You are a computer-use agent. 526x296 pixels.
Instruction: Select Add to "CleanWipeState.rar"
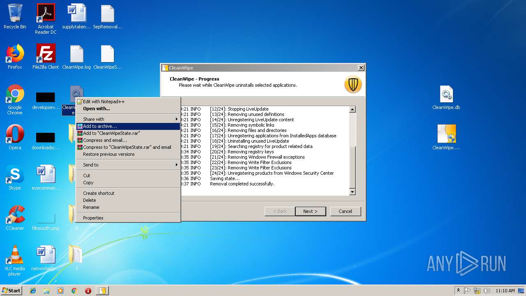tap(128, 133)
